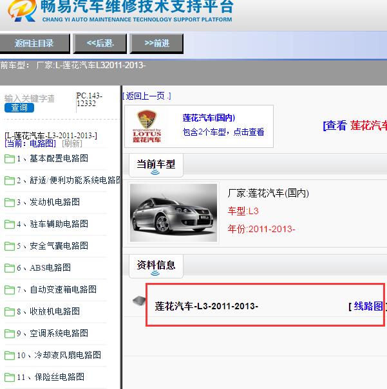Go forward with >>前进 button
387x389 pixels.
pyautogui.click(x=156, y=44)
